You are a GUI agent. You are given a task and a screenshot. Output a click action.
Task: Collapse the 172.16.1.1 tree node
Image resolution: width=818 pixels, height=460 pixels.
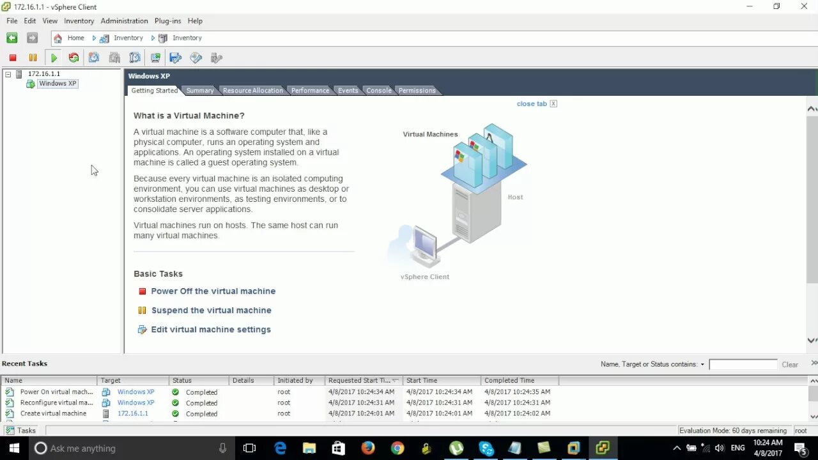(x=8, y=74)
